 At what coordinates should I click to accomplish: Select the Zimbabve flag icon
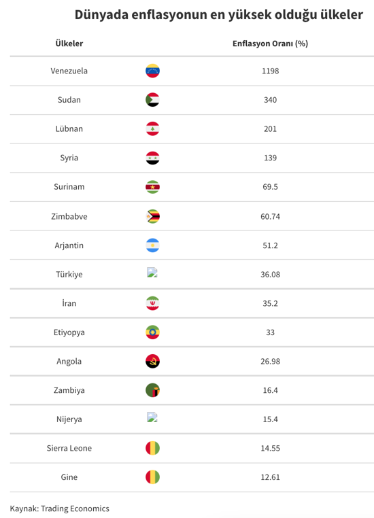152,216
